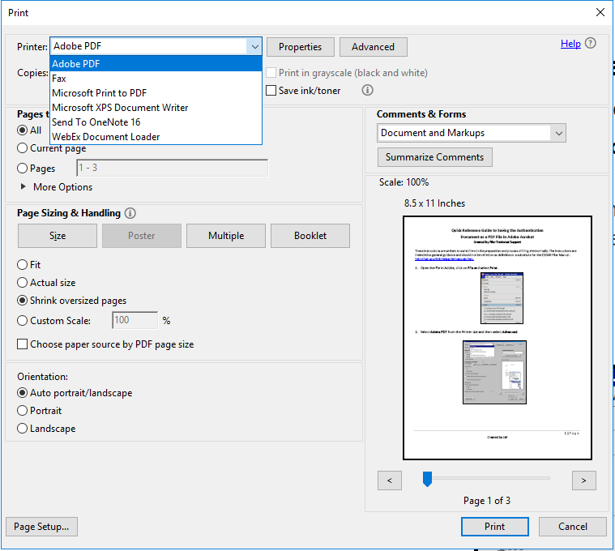Choose the Fit sizing option
The width and height of the screenshot is (615, 551).
pyautogui.click(x=23, y=265)
